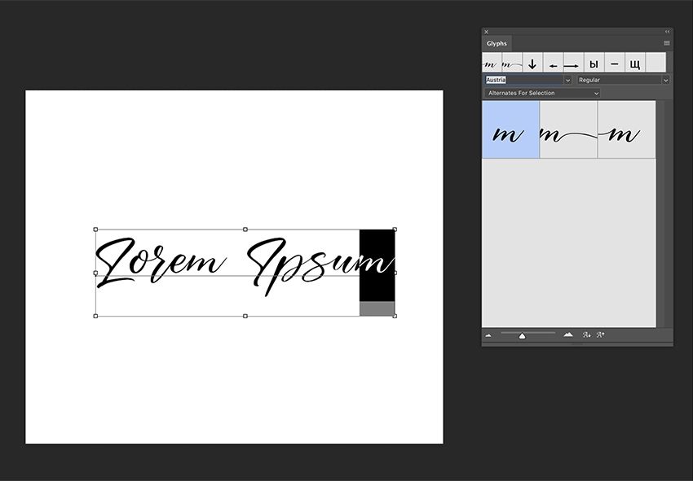693x481 pixels.
Task: Open the font family dropdown arrow
Action: pyautogui.click(x=568, y=81)
